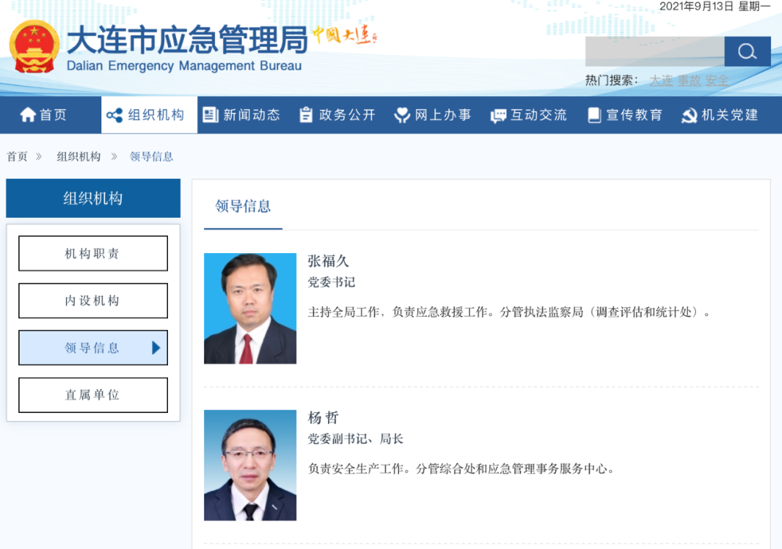Click the magnifying glass search icon

point(747,51)
